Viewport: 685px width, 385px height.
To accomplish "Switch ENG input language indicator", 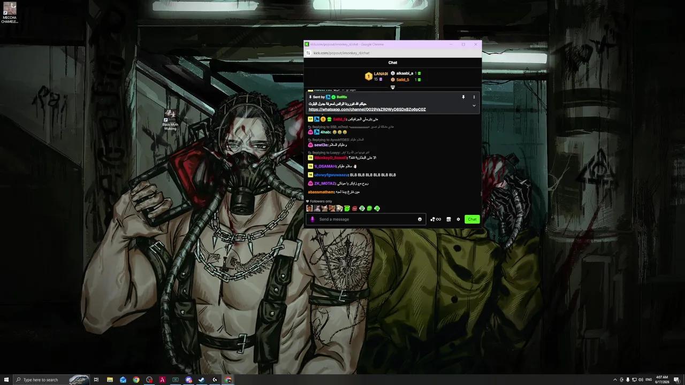I will pyautogui.click(x=649, y=380).
